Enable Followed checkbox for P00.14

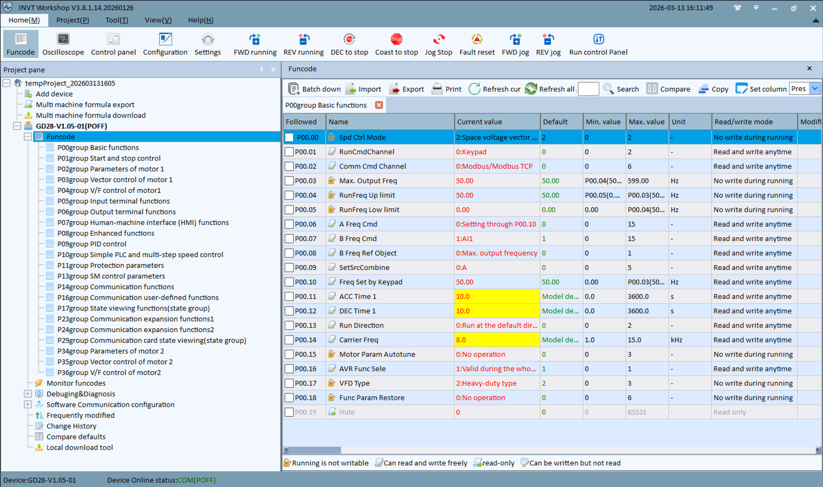tap(289, 340)
